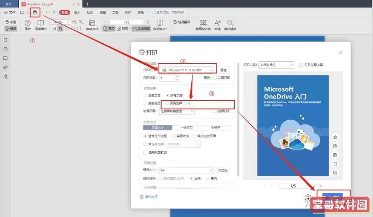Open the 打印内容 print content dropdown

(276, 65)
